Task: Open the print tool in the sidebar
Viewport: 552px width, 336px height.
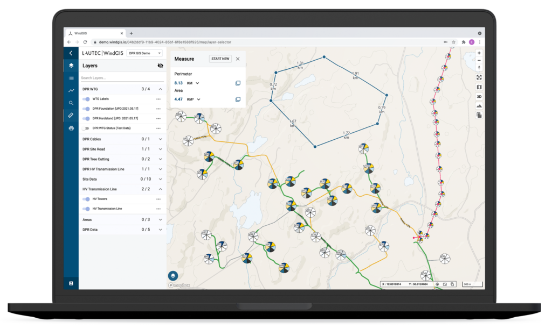Action: pyautogui.click(x=71, y=128)
